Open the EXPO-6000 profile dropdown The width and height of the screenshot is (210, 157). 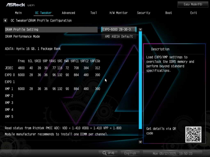119,29
